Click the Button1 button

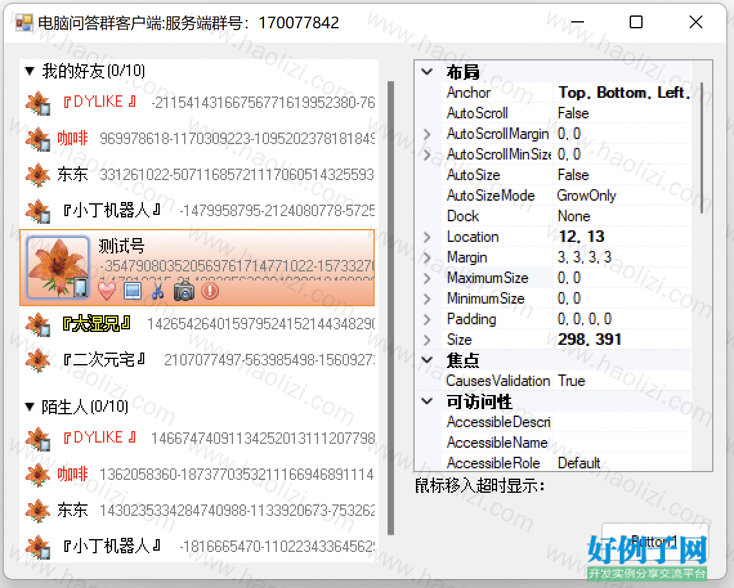[655, 542]
